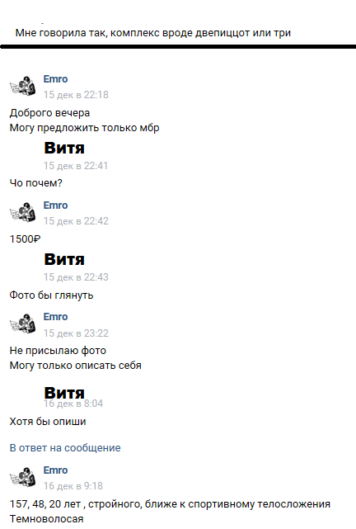Click the Emro name above 23:22 timestamp
This screenshot has height=529, width=356.
coord(55,317)
